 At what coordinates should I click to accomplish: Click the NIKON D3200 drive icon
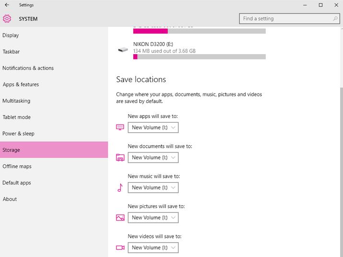point(123,50)
